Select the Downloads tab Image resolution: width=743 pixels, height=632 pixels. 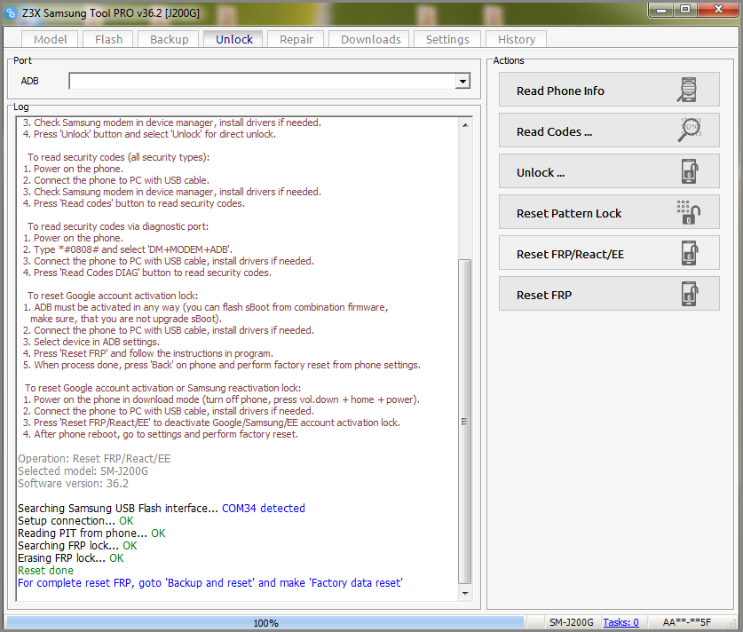tap(370, 39)
